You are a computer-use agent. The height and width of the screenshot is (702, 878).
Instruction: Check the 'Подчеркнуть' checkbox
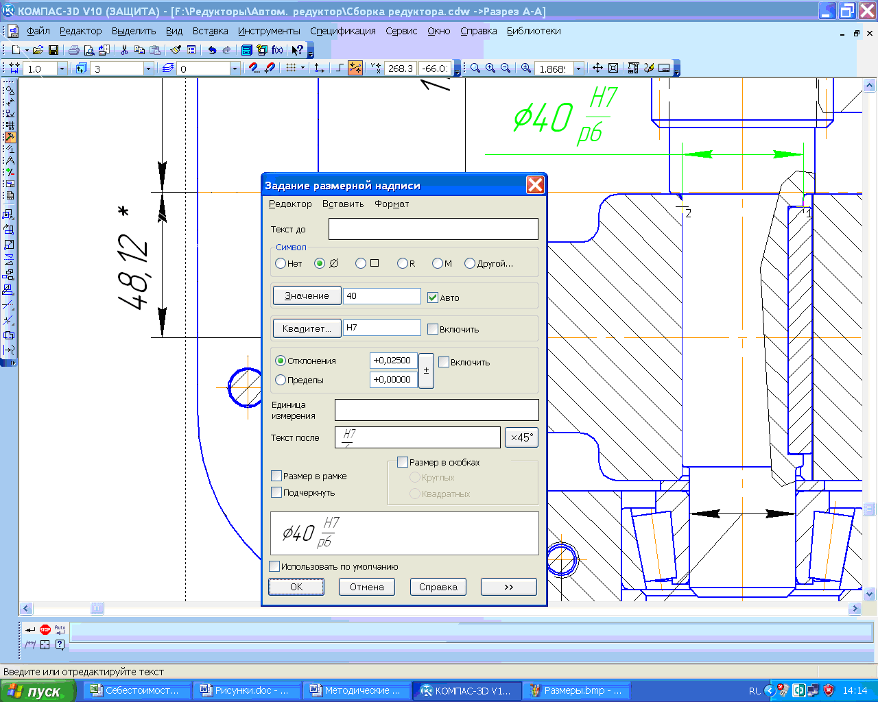point(277,492)
